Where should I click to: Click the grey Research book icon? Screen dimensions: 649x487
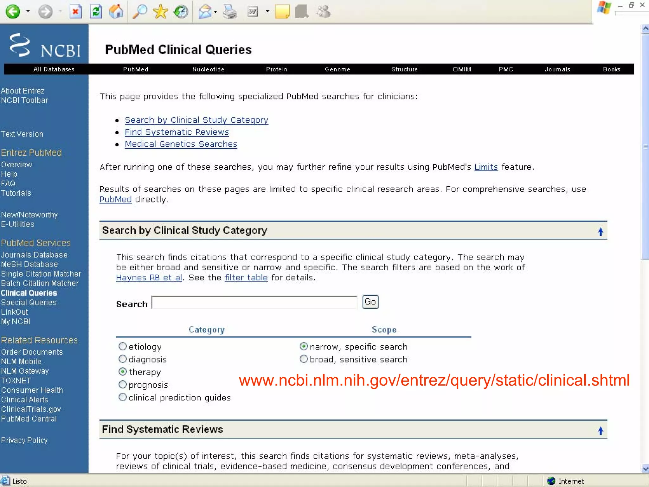click(x=302, y=12)
